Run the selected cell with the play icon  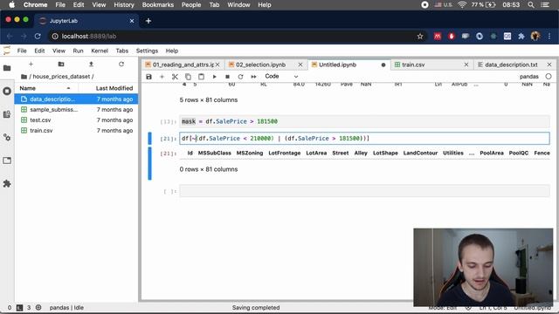tap(214, 77)
